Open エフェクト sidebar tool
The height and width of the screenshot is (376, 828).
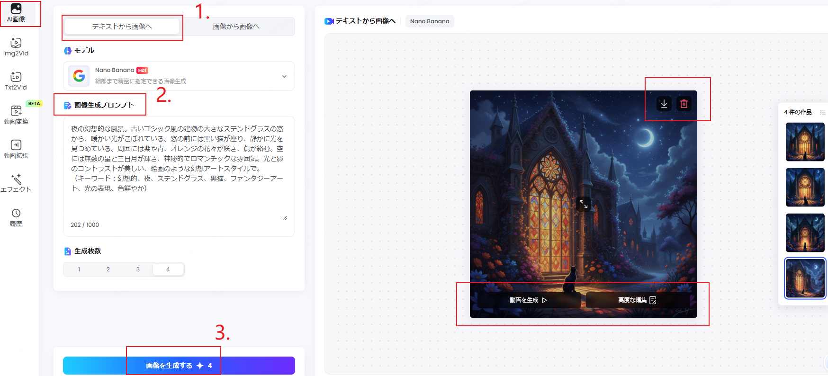click(16, 183)
